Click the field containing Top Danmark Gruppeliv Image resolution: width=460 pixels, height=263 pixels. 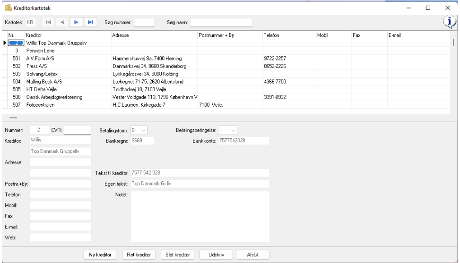pyautogui.click(x=61, y=152)
